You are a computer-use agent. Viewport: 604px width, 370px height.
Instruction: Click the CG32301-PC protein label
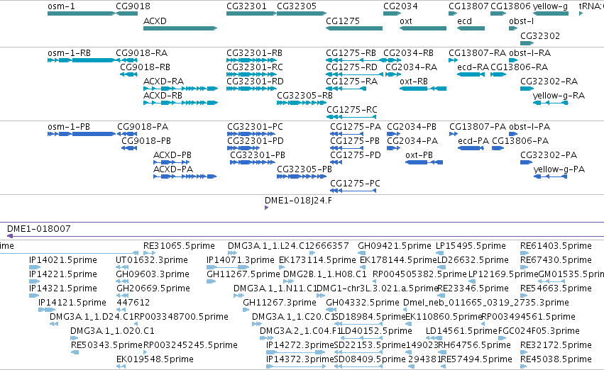[255, 127]
